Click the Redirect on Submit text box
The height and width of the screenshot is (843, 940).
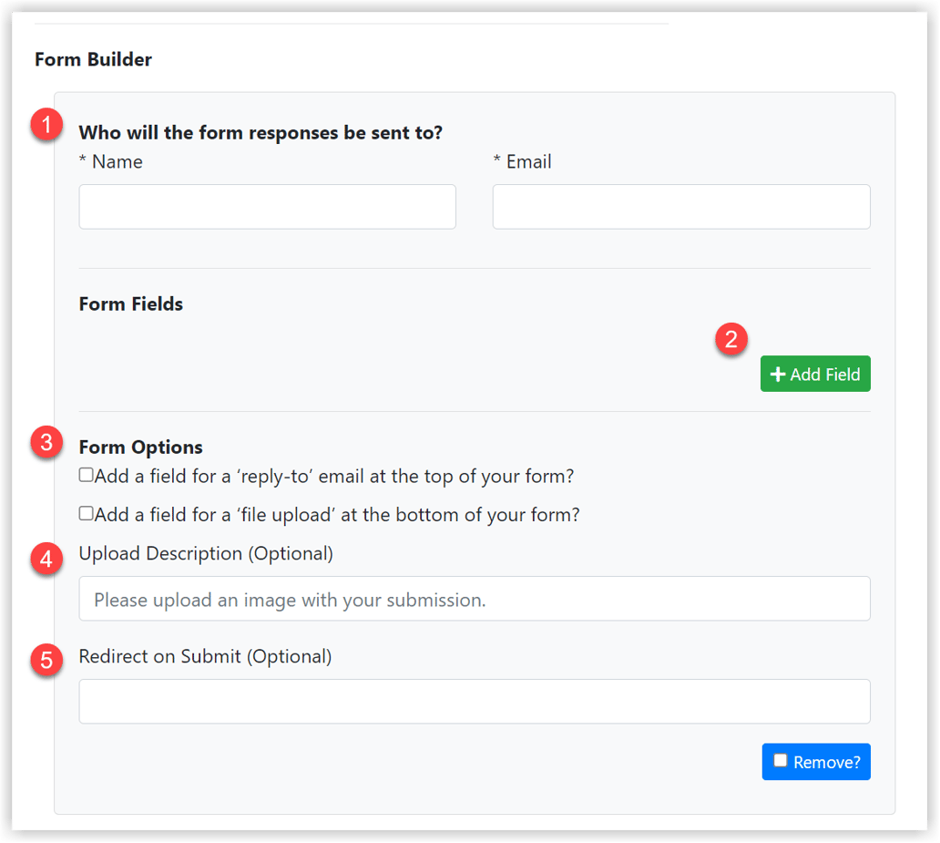474,702
